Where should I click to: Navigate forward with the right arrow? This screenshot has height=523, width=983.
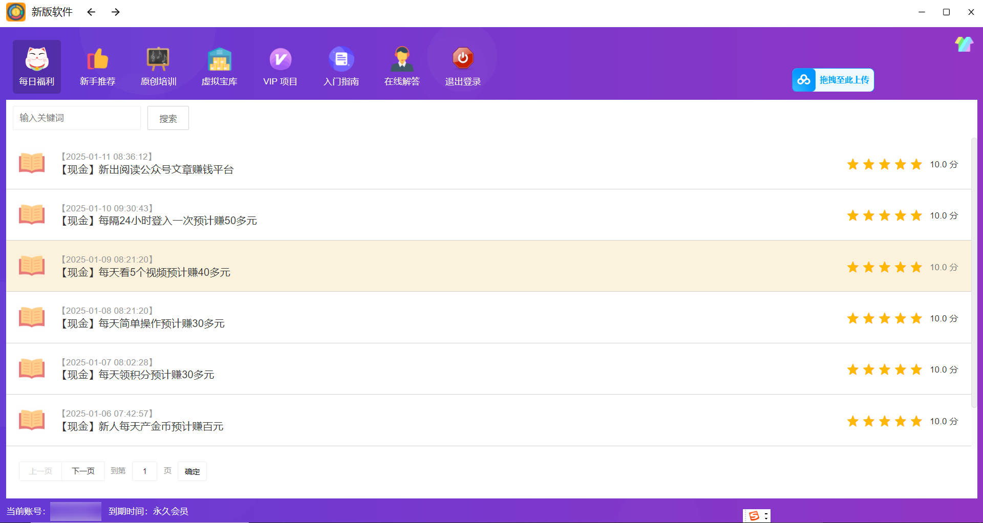pyautogui.click(x=116, y=12)
